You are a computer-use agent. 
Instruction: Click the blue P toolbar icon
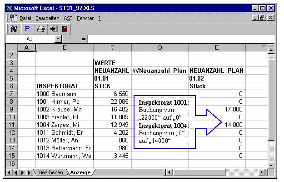27,29
